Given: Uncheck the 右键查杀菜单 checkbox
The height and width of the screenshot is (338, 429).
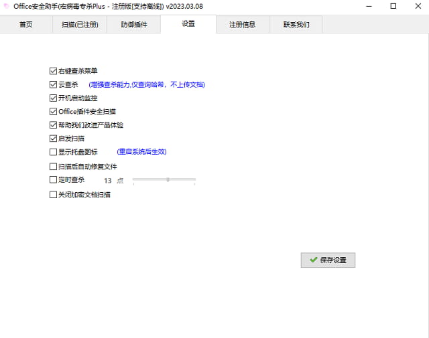Looking at the screenshot, I should pos(54,71).
